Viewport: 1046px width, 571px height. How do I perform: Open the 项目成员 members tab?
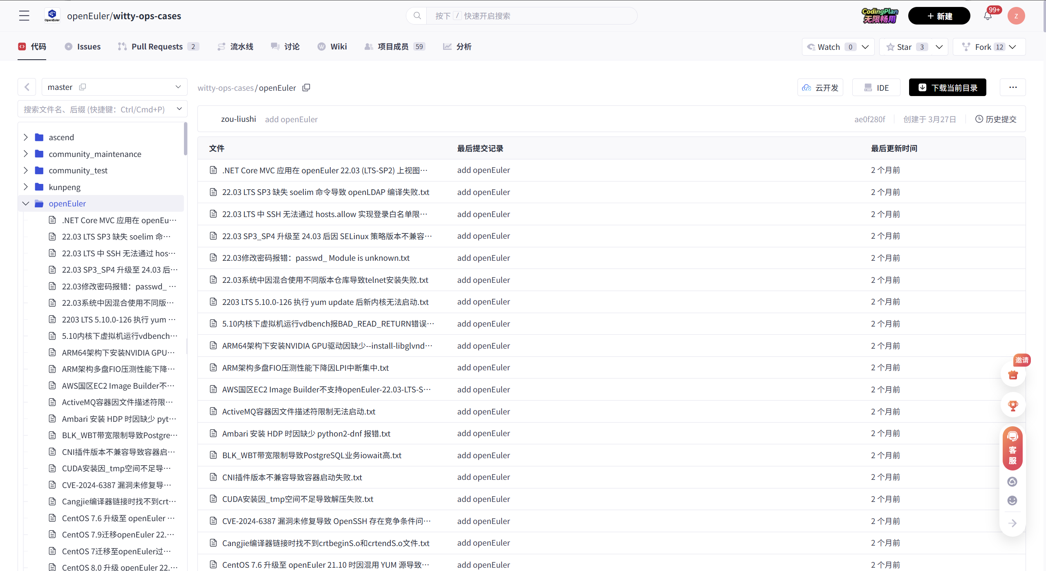(395, 47)
